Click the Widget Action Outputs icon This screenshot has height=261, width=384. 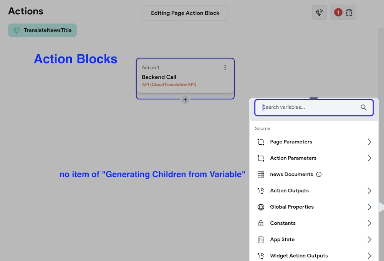[261, 255]
